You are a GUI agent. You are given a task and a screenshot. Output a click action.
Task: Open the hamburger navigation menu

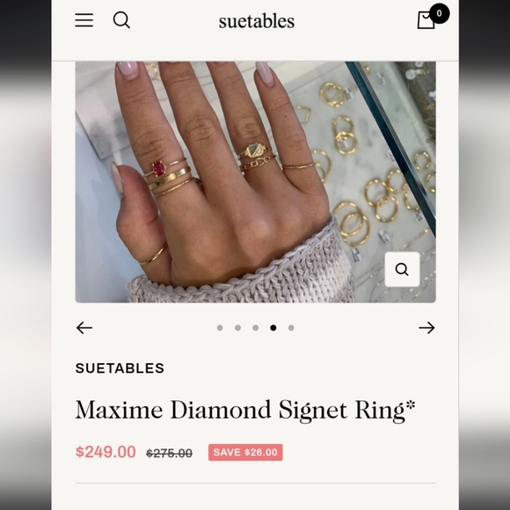(84, 20)
